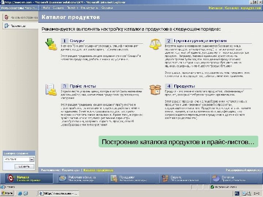Viewport: 263px width, 197px height.
Task: Switch to the Рабочая область tab
Action: pyautogui.click(x=82, y=178)
